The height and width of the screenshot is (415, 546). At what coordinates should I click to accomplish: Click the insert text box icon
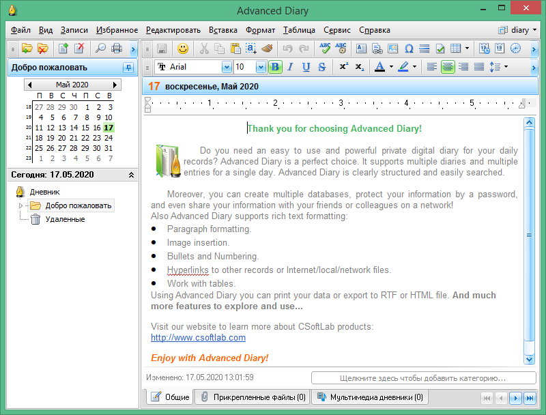point(361,48)
